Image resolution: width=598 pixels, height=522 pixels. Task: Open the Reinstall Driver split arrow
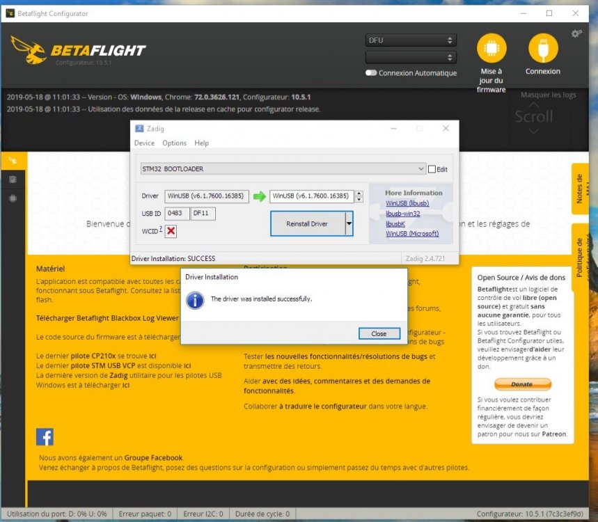click(349, 224)
